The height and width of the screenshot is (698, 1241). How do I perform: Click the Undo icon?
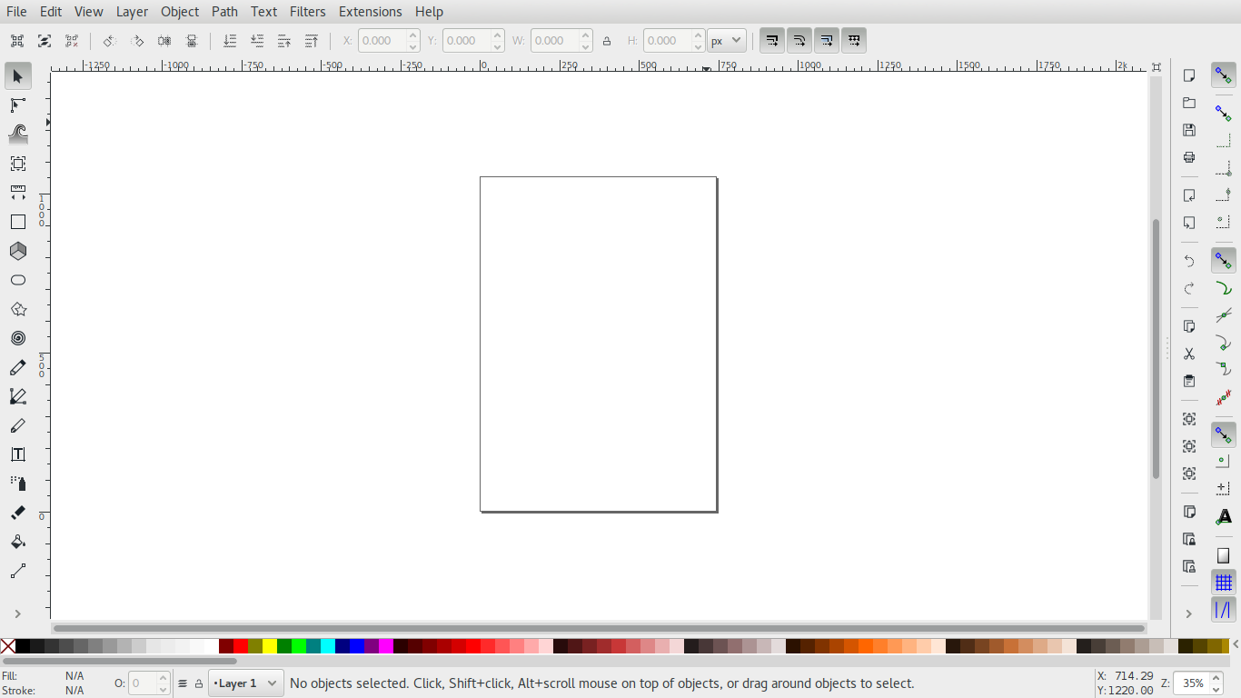(1189, 261)
